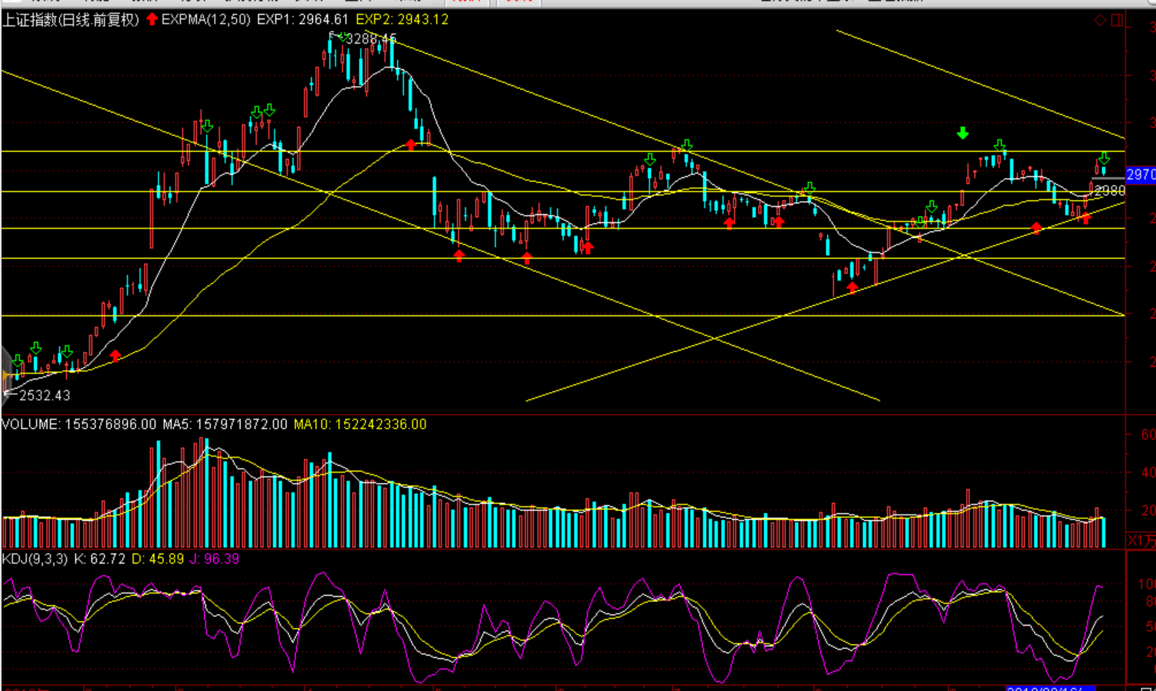Screen dimensions: 1156x691
Task: Open the KDJ(9,3,3) indicator label
Action: point(35,559)
